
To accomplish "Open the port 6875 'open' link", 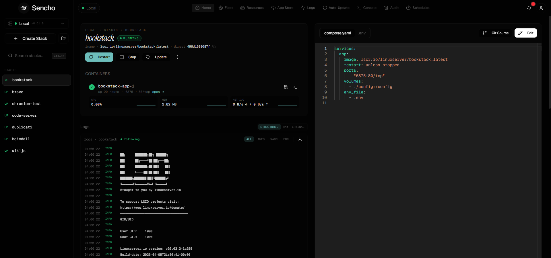I will pos(158,92).
